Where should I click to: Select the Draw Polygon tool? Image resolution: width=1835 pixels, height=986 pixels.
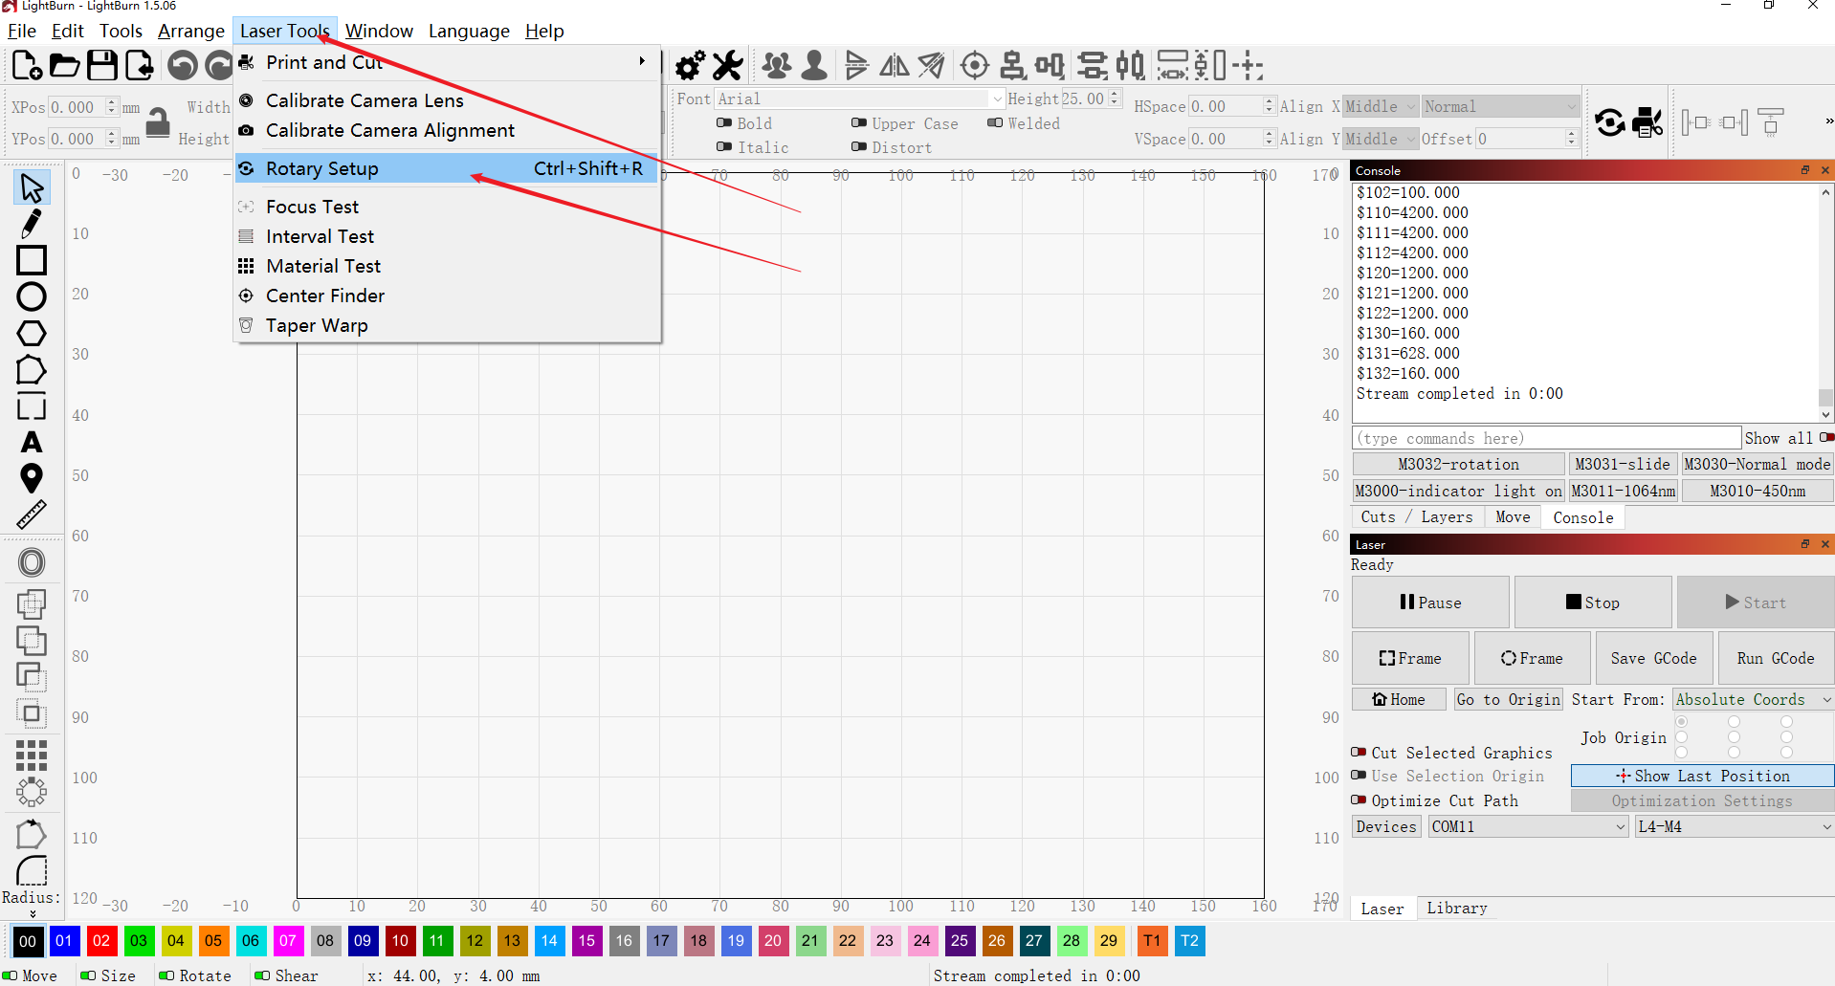pos(32,333)
